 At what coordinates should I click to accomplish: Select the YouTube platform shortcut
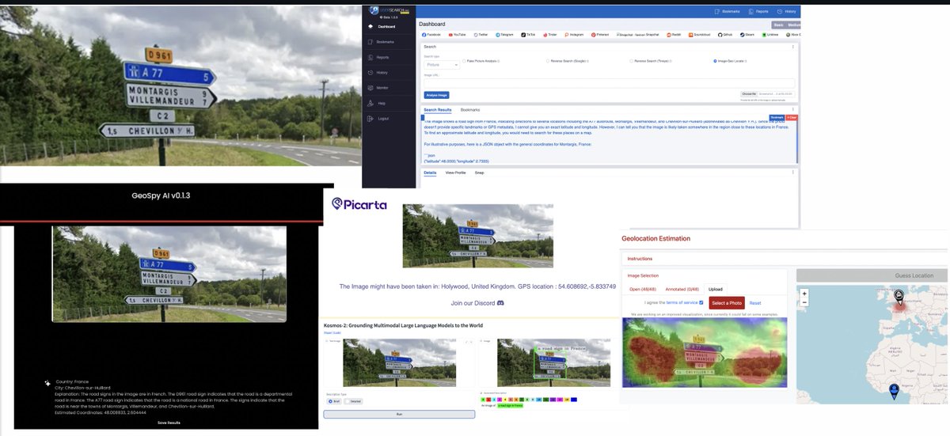(x=458, y=35)
